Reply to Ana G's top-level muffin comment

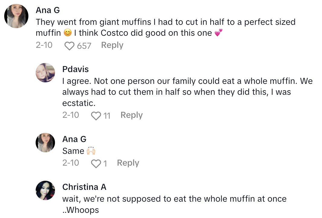[x=112, y=45]
